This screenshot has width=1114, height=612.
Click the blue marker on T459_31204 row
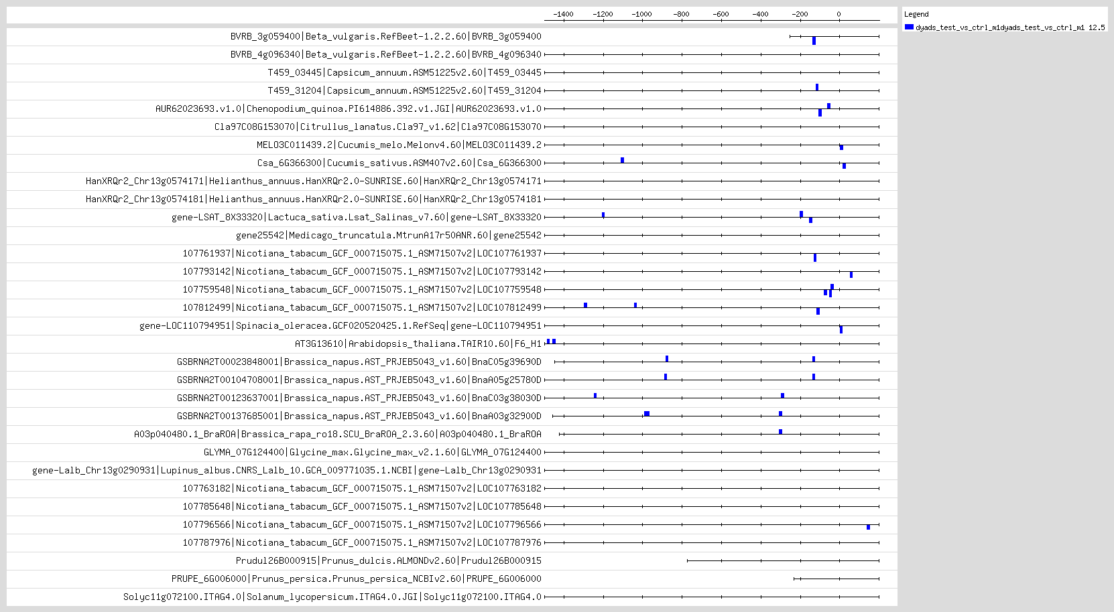coord(817,87)
